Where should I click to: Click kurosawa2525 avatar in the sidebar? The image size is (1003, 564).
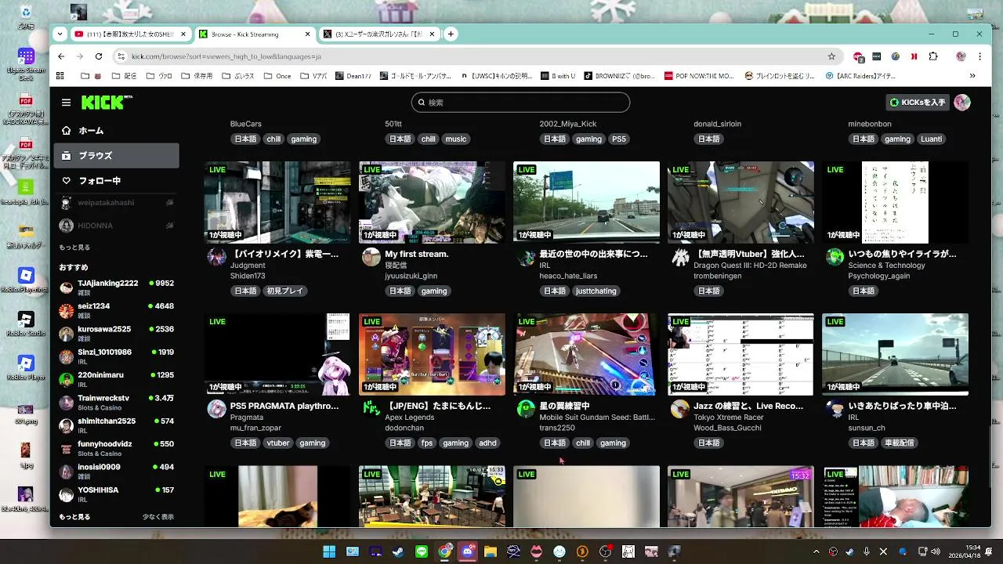tap(67, 334)
